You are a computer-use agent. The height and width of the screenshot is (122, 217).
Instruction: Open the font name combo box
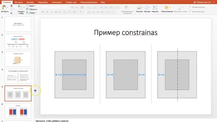click(x=51, y=7)
